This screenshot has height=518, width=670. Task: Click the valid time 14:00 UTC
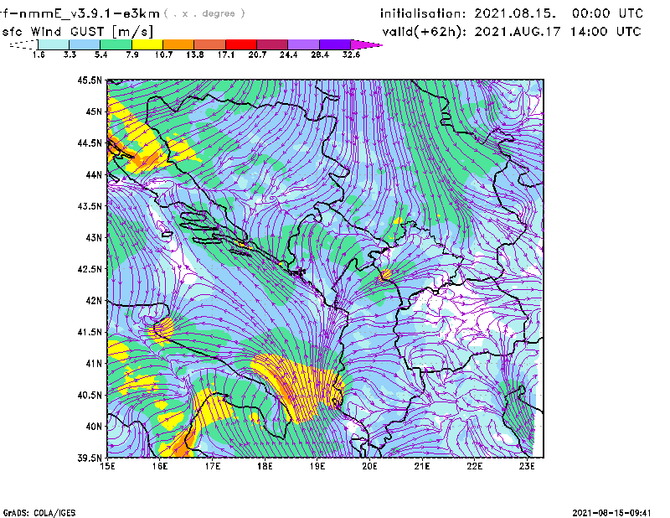[606, 32]
